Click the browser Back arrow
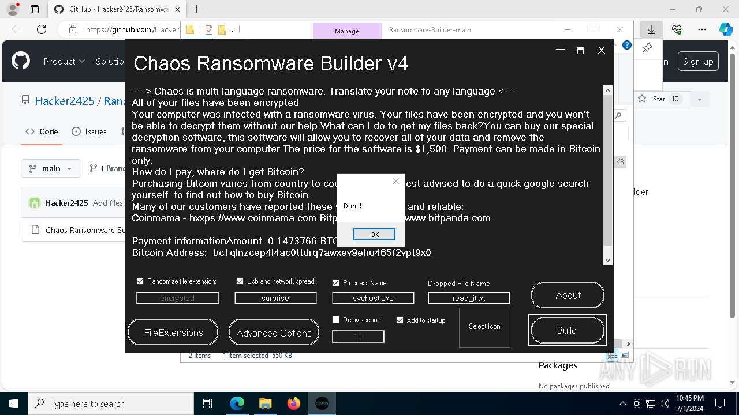Image resolution: width=739 pixels, height=415 pixels. [x=16, y=29]
